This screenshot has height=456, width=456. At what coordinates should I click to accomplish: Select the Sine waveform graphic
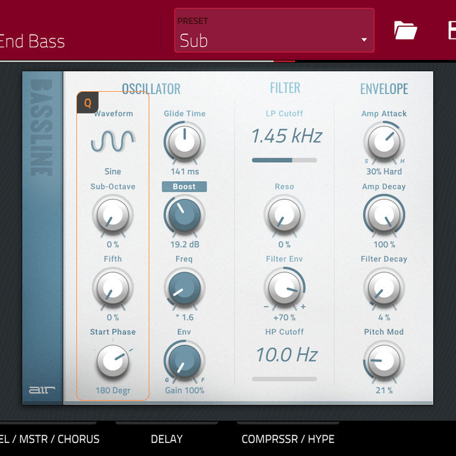click(113, 141)
